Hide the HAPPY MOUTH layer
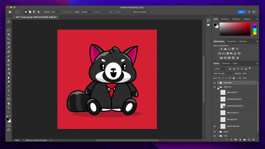The image size is (265, 149). click(214, 126)
